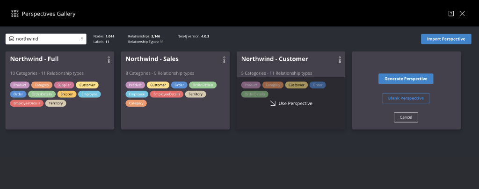Click the Relationships: 3,146 statistic
The width and height of the screenshot is (479, 189).
tap(144, 36)
